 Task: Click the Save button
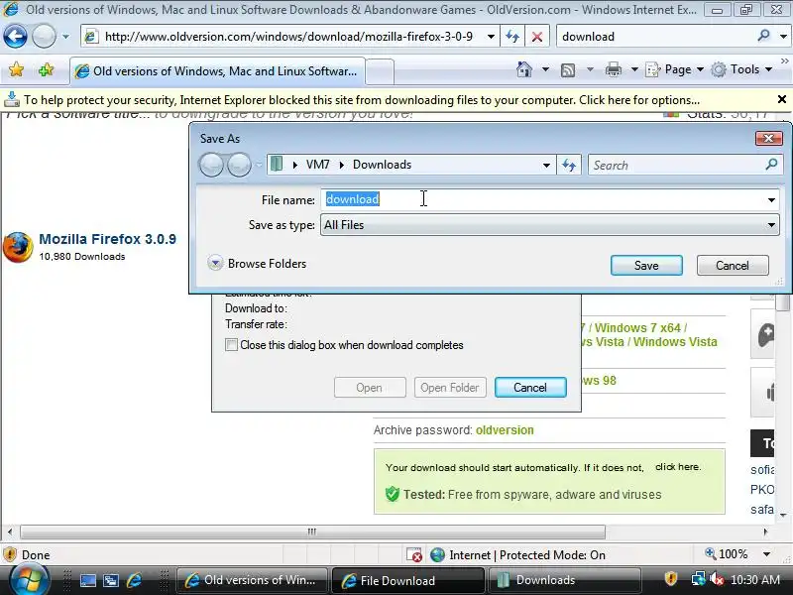tap(646, 265)
